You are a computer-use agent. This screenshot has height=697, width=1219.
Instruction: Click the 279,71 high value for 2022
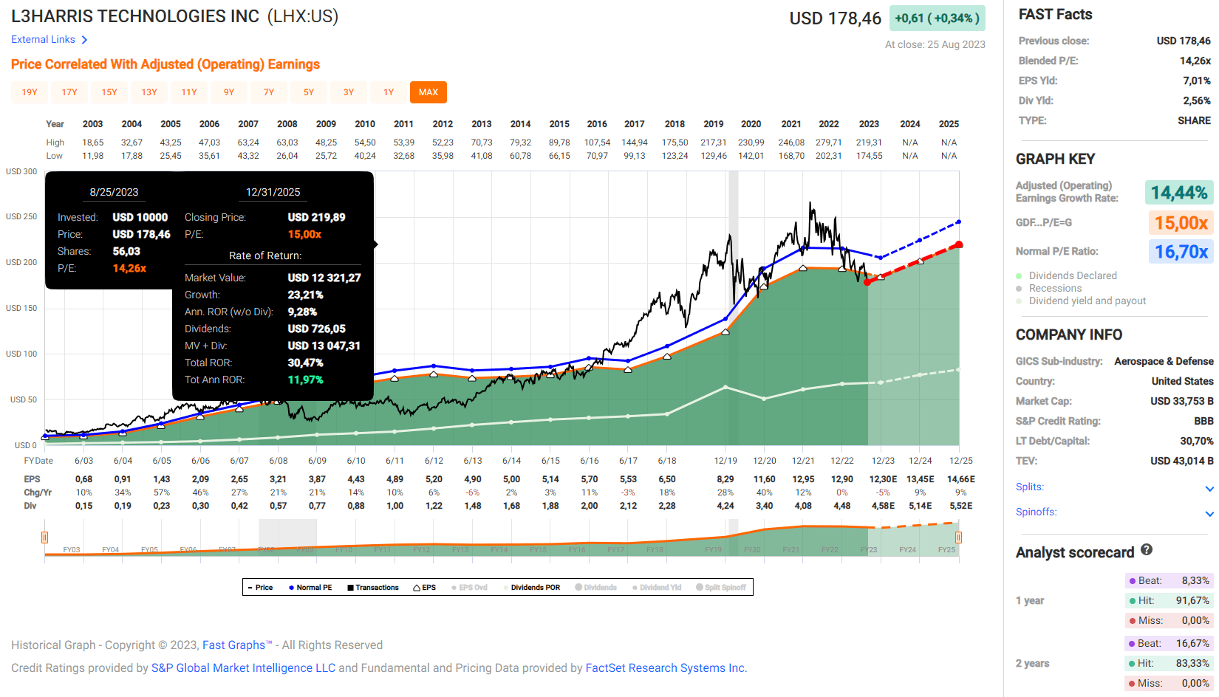click(829, 143)
